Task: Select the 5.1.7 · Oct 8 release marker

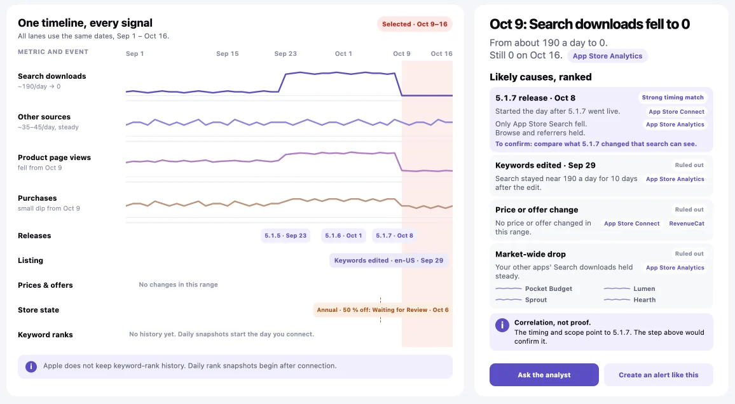Action: tap(394, 236)
